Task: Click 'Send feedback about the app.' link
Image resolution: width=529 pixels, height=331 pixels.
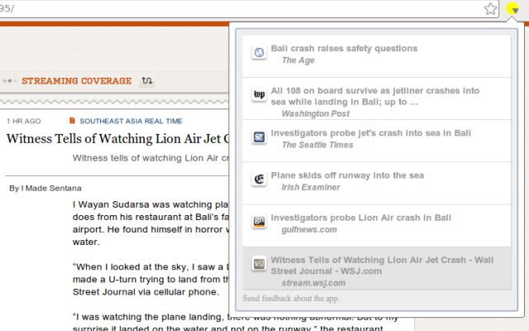Action: pos(291,298)
